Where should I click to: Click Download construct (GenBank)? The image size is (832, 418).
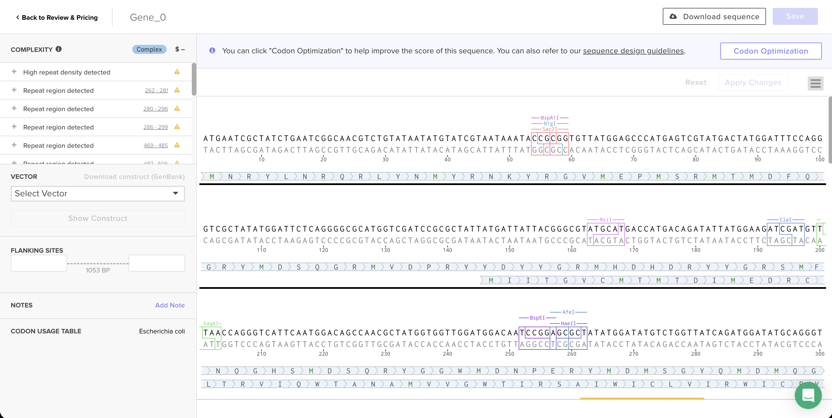click(x=134, y=176)
